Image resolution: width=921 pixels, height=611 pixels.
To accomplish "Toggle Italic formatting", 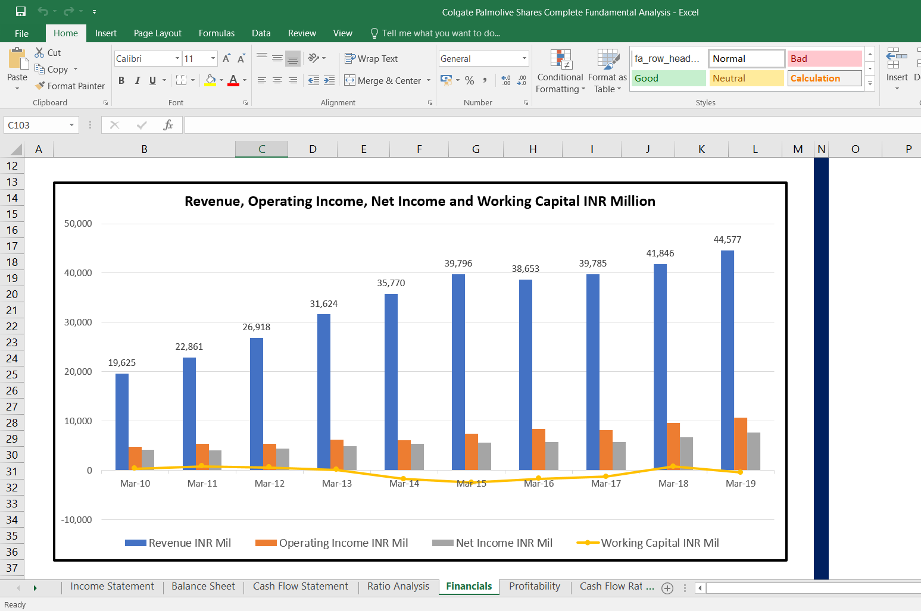I will click(x=138, y=80).
